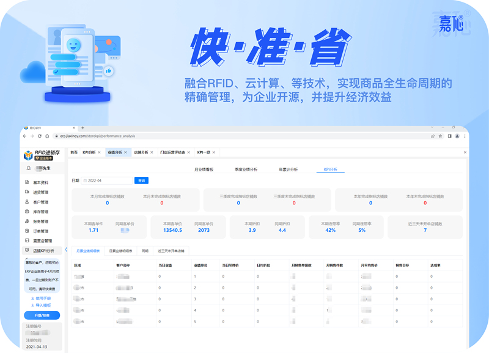Expand the 进货管理 sidebar menu

[x=42, y=192]
